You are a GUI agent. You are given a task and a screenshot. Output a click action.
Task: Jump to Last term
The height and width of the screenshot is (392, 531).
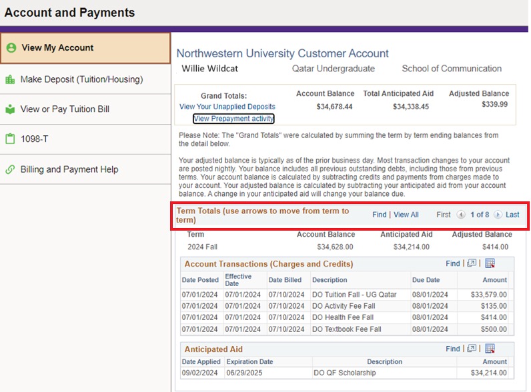click(512, 215)
